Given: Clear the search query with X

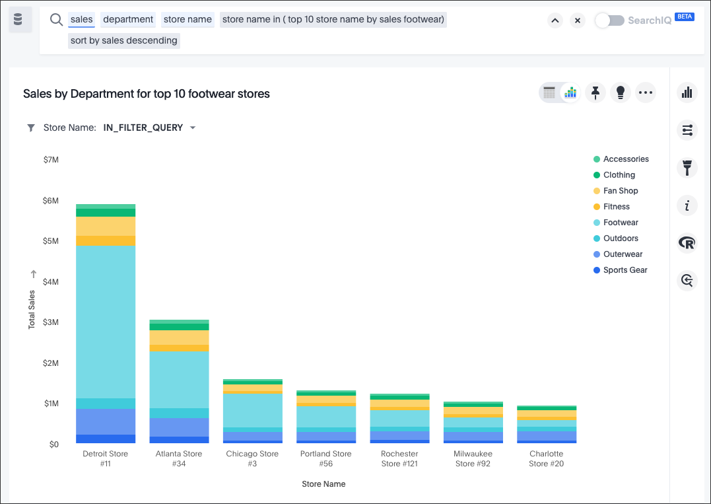Looking at the screenshot, I should tap(578, 20).
